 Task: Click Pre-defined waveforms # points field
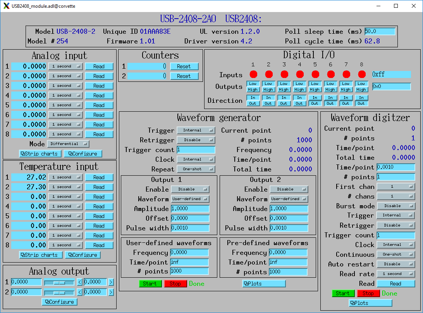click(288, 271)
